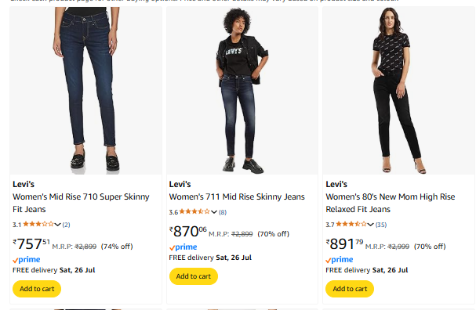Open the 3.7 star rating icons for Mom jeans
This screenshot has width=476, height=310.
click(351, 224)
